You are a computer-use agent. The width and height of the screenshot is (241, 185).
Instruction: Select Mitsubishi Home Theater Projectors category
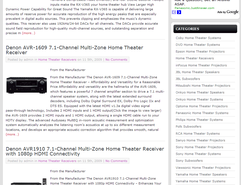click(x=203, y=86)
